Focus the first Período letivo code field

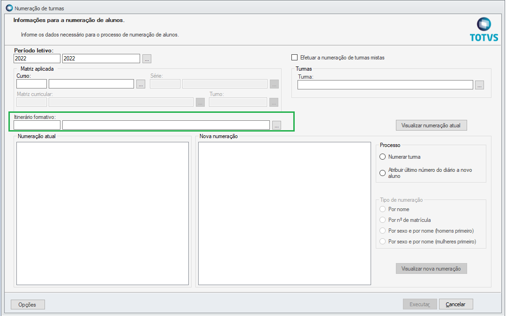pyautogui.click(x=37, y=59)
